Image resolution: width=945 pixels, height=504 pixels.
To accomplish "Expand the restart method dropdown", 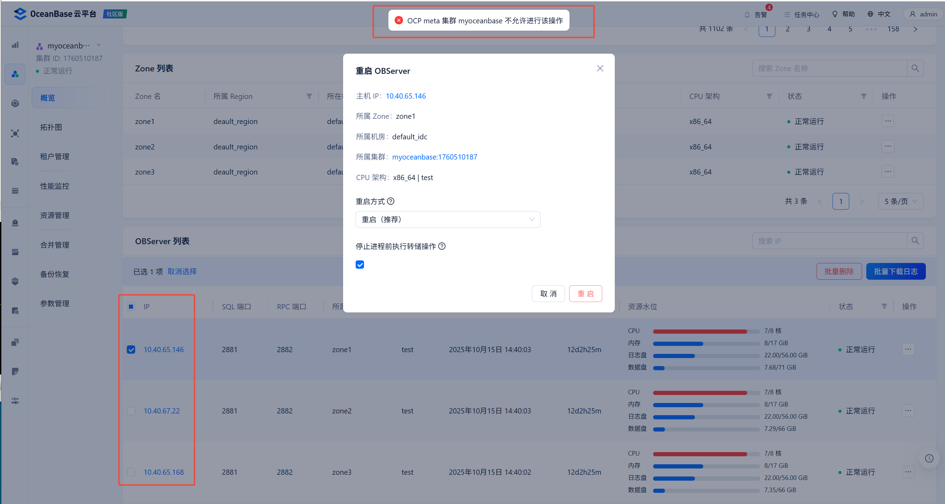I will pyautogui.click(x=448, y=220).
